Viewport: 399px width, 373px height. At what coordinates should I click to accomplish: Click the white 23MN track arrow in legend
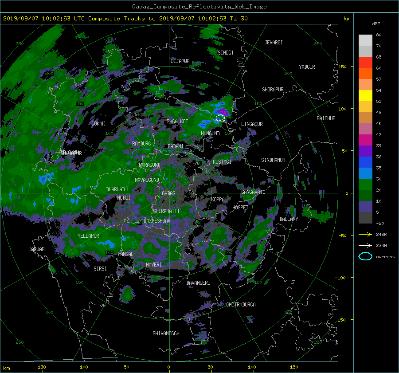pos(365,245)
